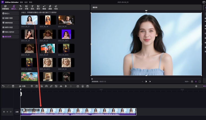Open the 字幕 subtitles tab

[x=26, y=7]
